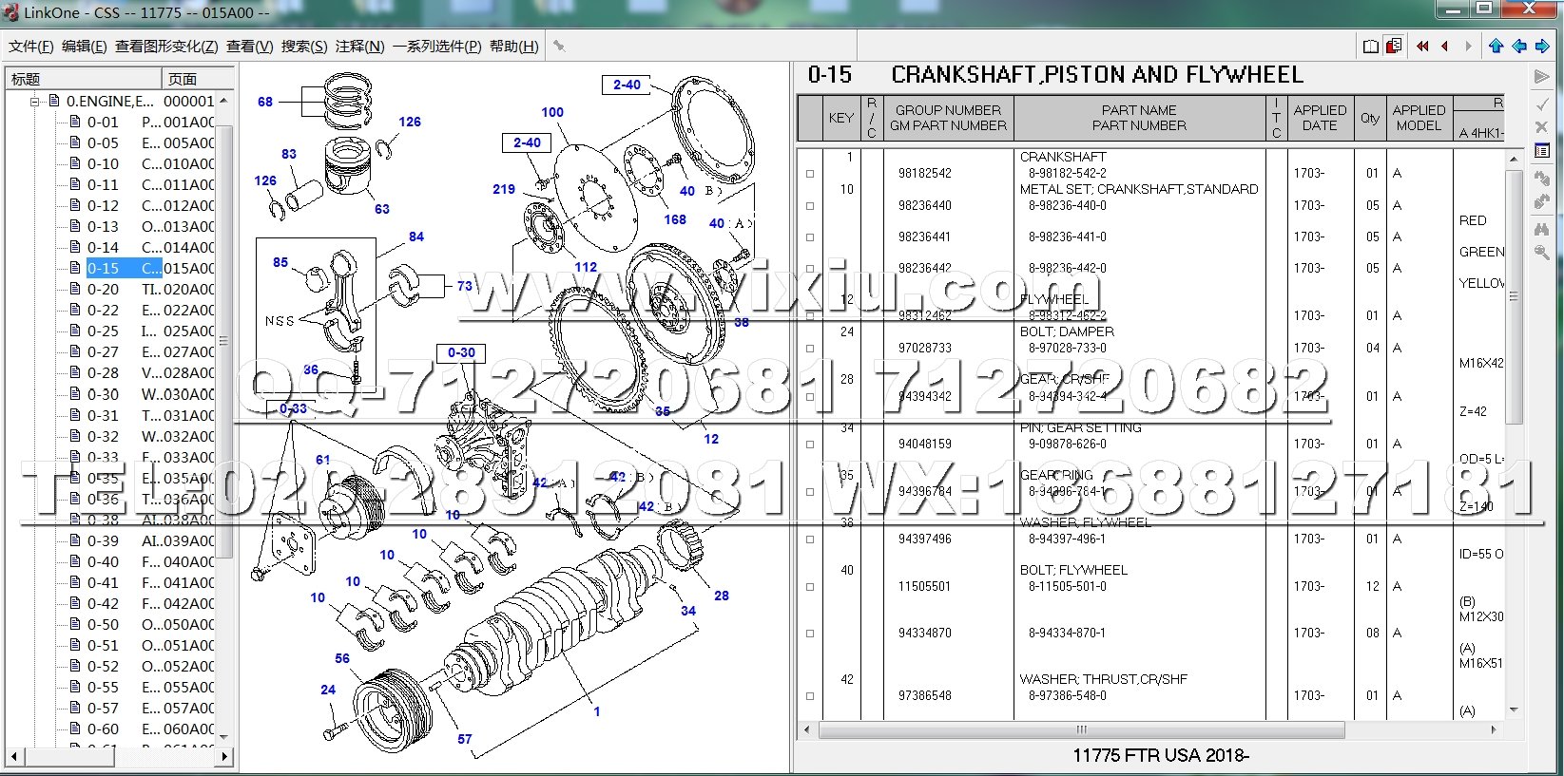Open the list window icon in right sidebar
Image resolution: width=1564 pixels, height=776 pixels.
[x=1541, y=151]
